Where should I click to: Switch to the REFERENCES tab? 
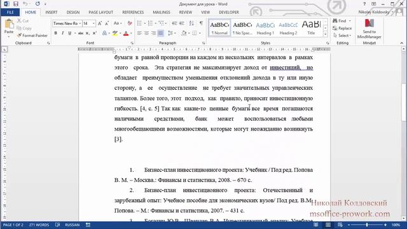133,12
